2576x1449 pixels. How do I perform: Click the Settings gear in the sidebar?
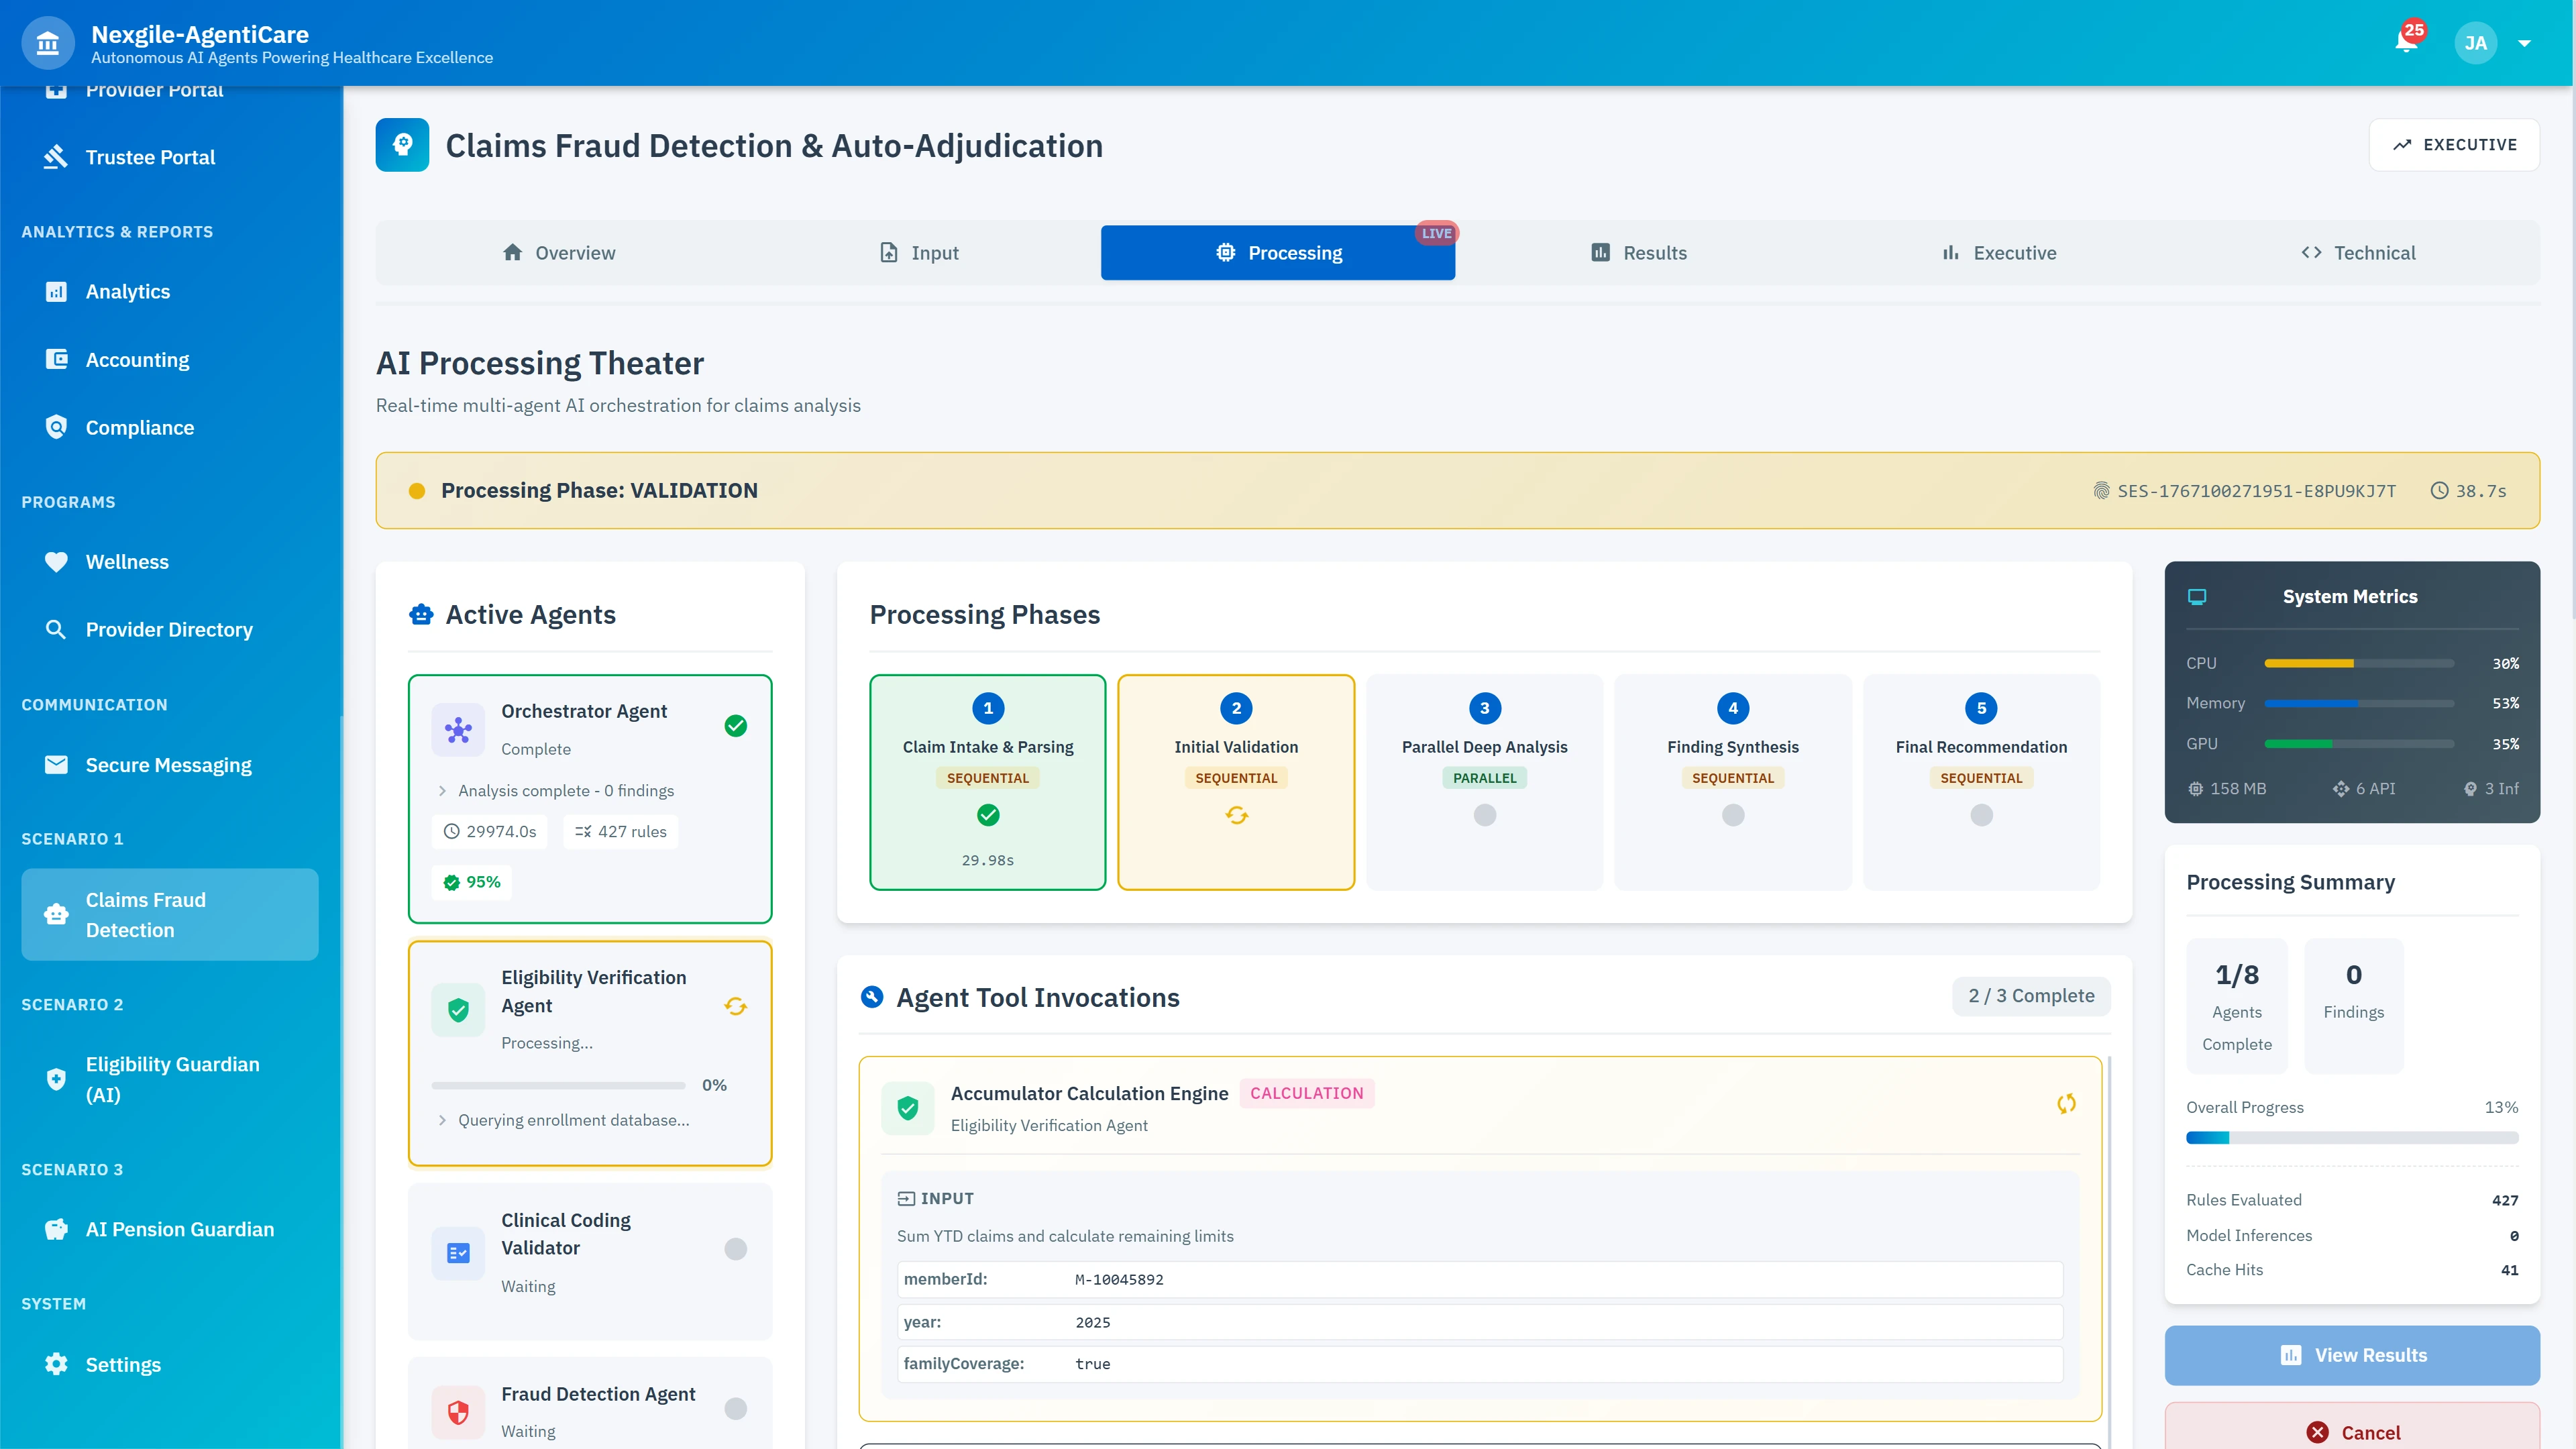coord(57,1363)
